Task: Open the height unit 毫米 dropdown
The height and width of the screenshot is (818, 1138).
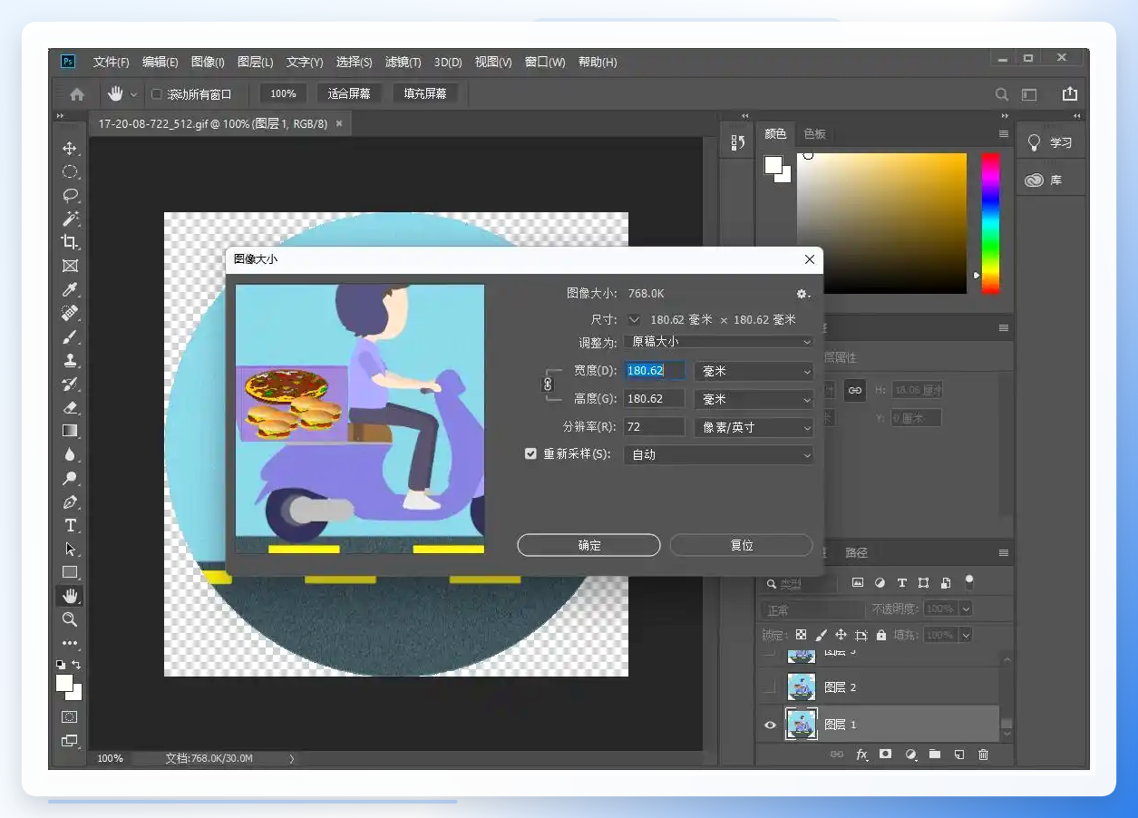Action: point(754,399)
